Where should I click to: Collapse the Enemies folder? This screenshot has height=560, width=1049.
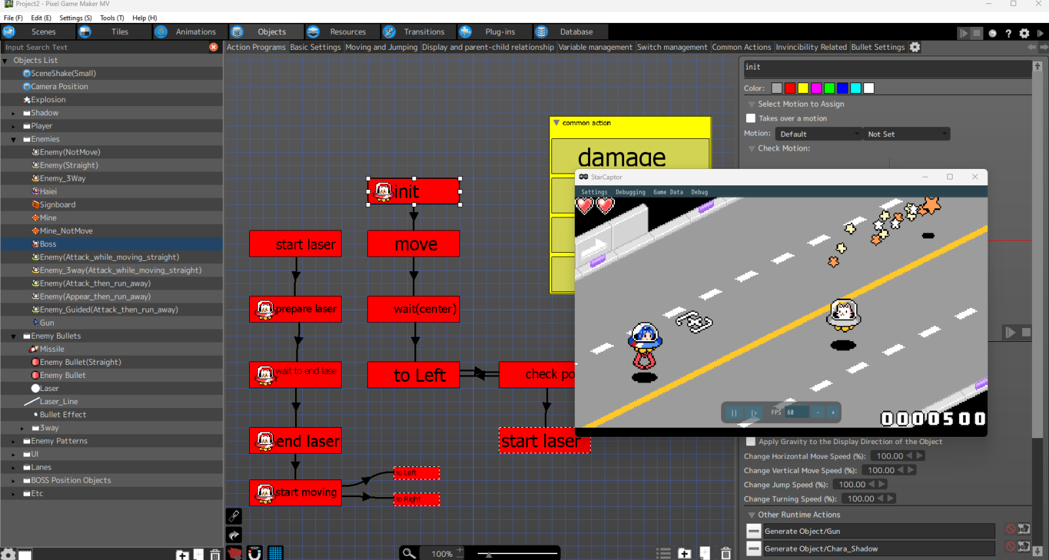tap(13, 140)
